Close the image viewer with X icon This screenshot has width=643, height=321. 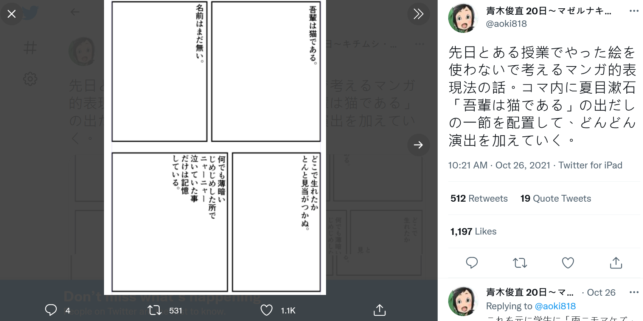[12, 14]
